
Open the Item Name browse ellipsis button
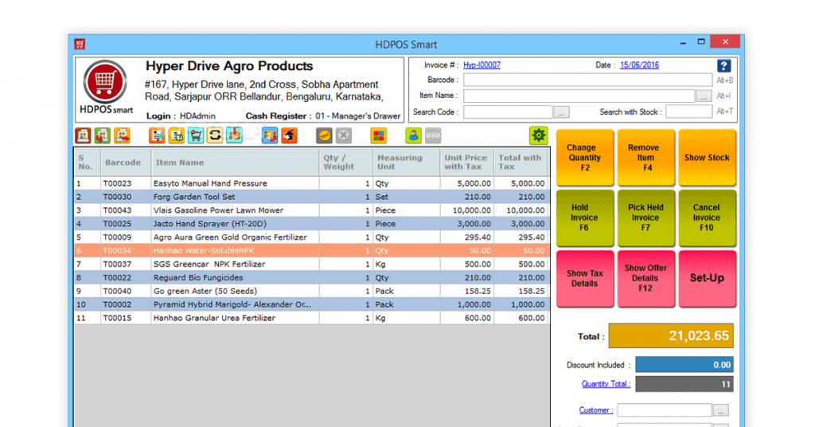click(x=704, y=96)
